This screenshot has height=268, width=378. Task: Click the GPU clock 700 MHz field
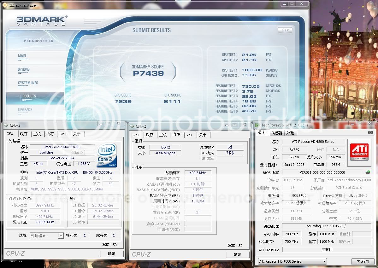[292, 234]
